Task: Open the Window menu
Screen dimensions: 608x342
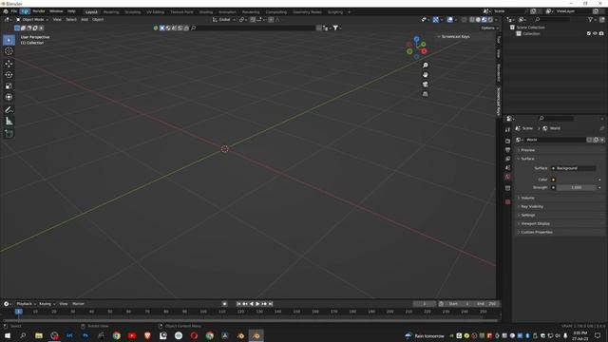Action: click(x=56, y=11)
